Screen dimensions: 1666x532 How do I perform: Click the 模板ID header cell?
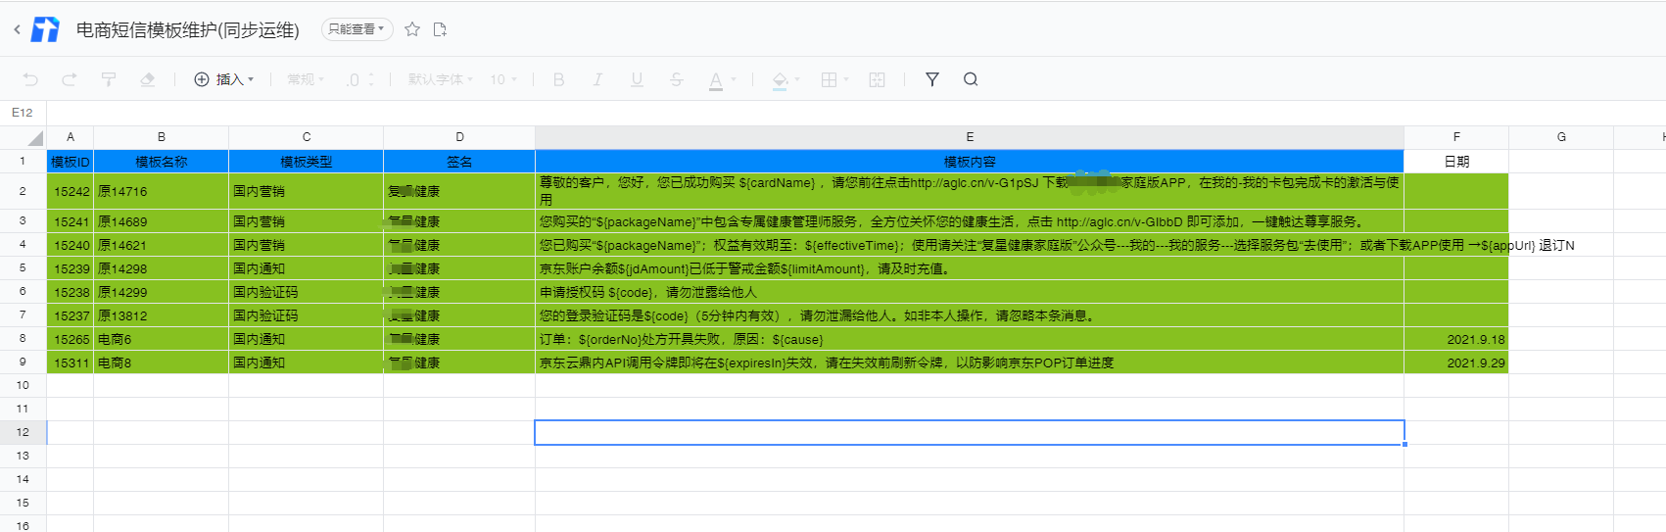click(x=71, y=162)
